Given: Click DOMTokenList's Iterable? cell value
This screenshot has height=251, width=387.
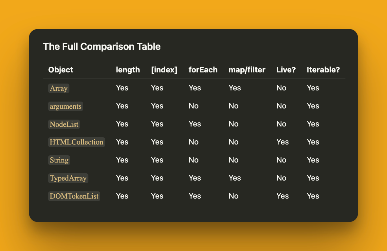Looking at the screenshot, I should [313, 196].
